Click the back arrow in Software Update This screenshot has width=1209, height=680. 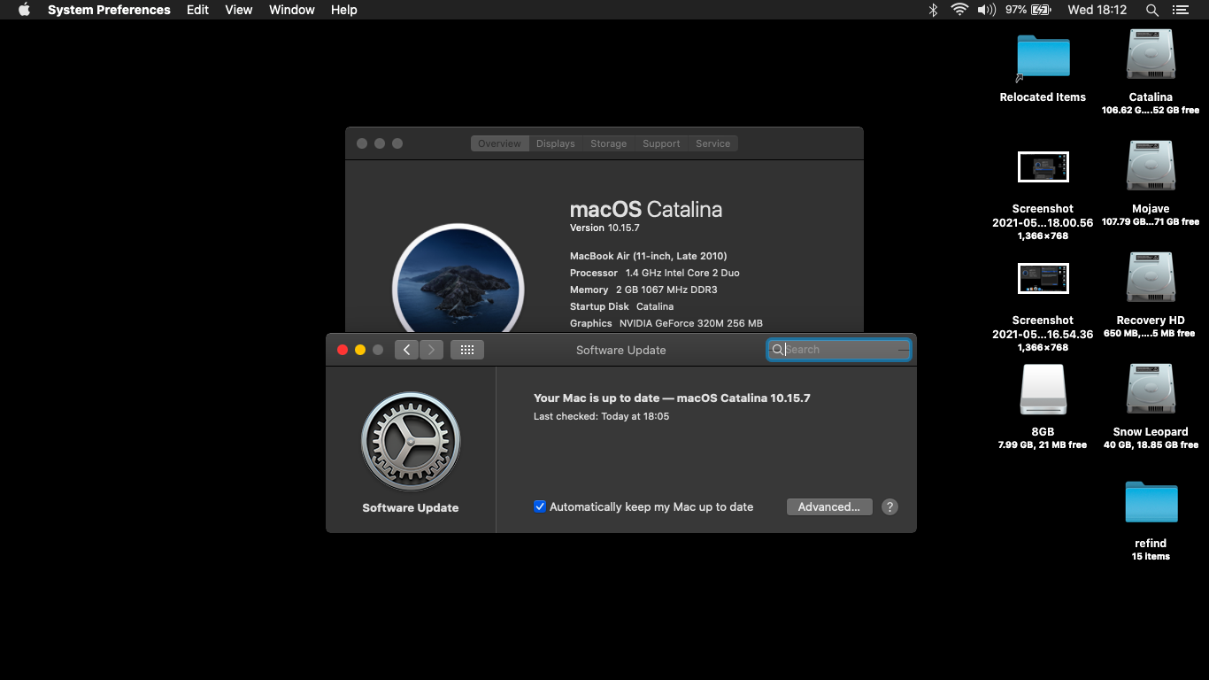(x=406, y=350)
